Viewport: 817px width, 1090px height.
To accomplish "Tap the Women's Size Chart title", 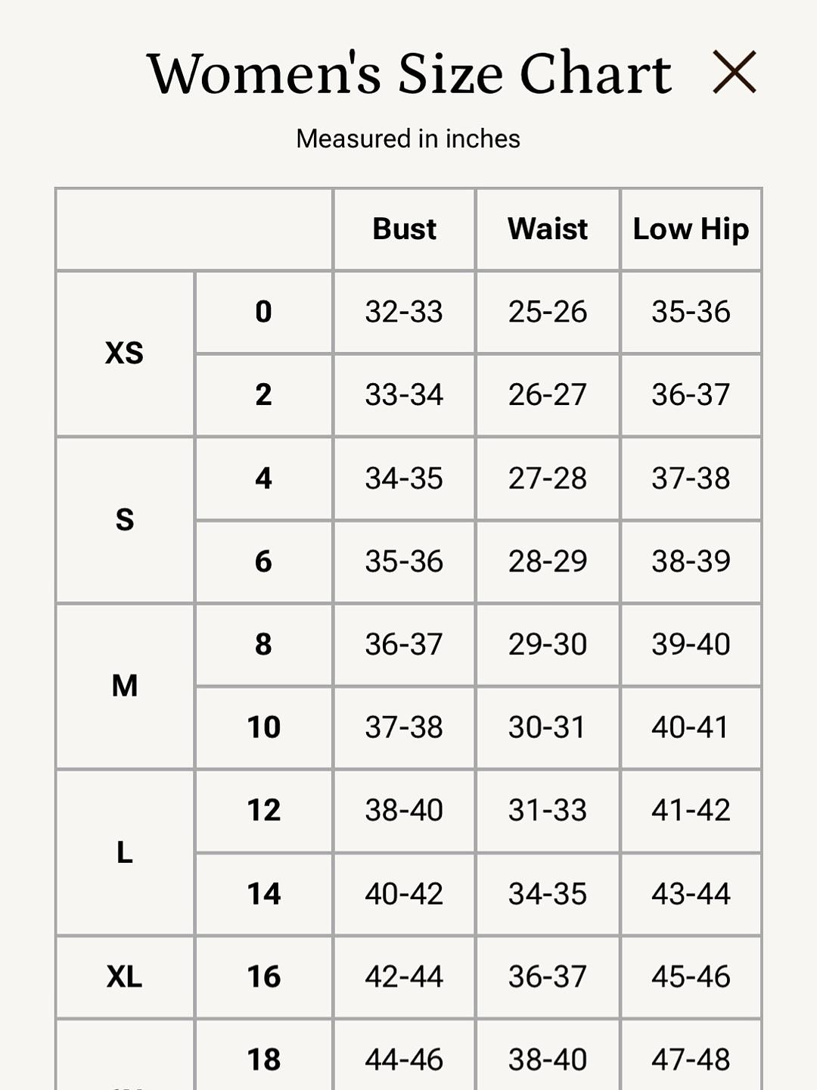I will point(408,73).
